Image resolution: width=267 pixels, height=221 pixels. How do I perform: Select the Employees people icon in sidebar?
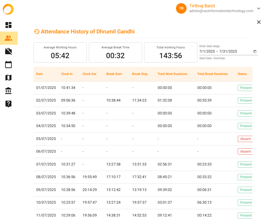point(8,38)
